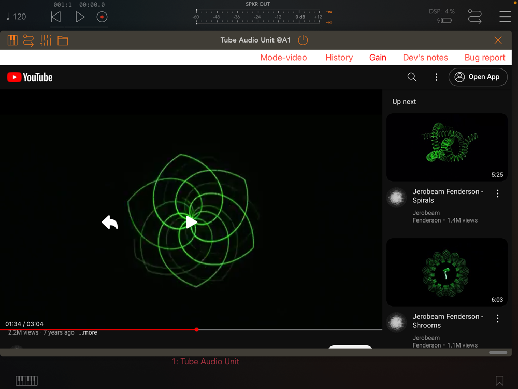Open channel avatar next to Spirals
The image size is (518, 389).
396,198
